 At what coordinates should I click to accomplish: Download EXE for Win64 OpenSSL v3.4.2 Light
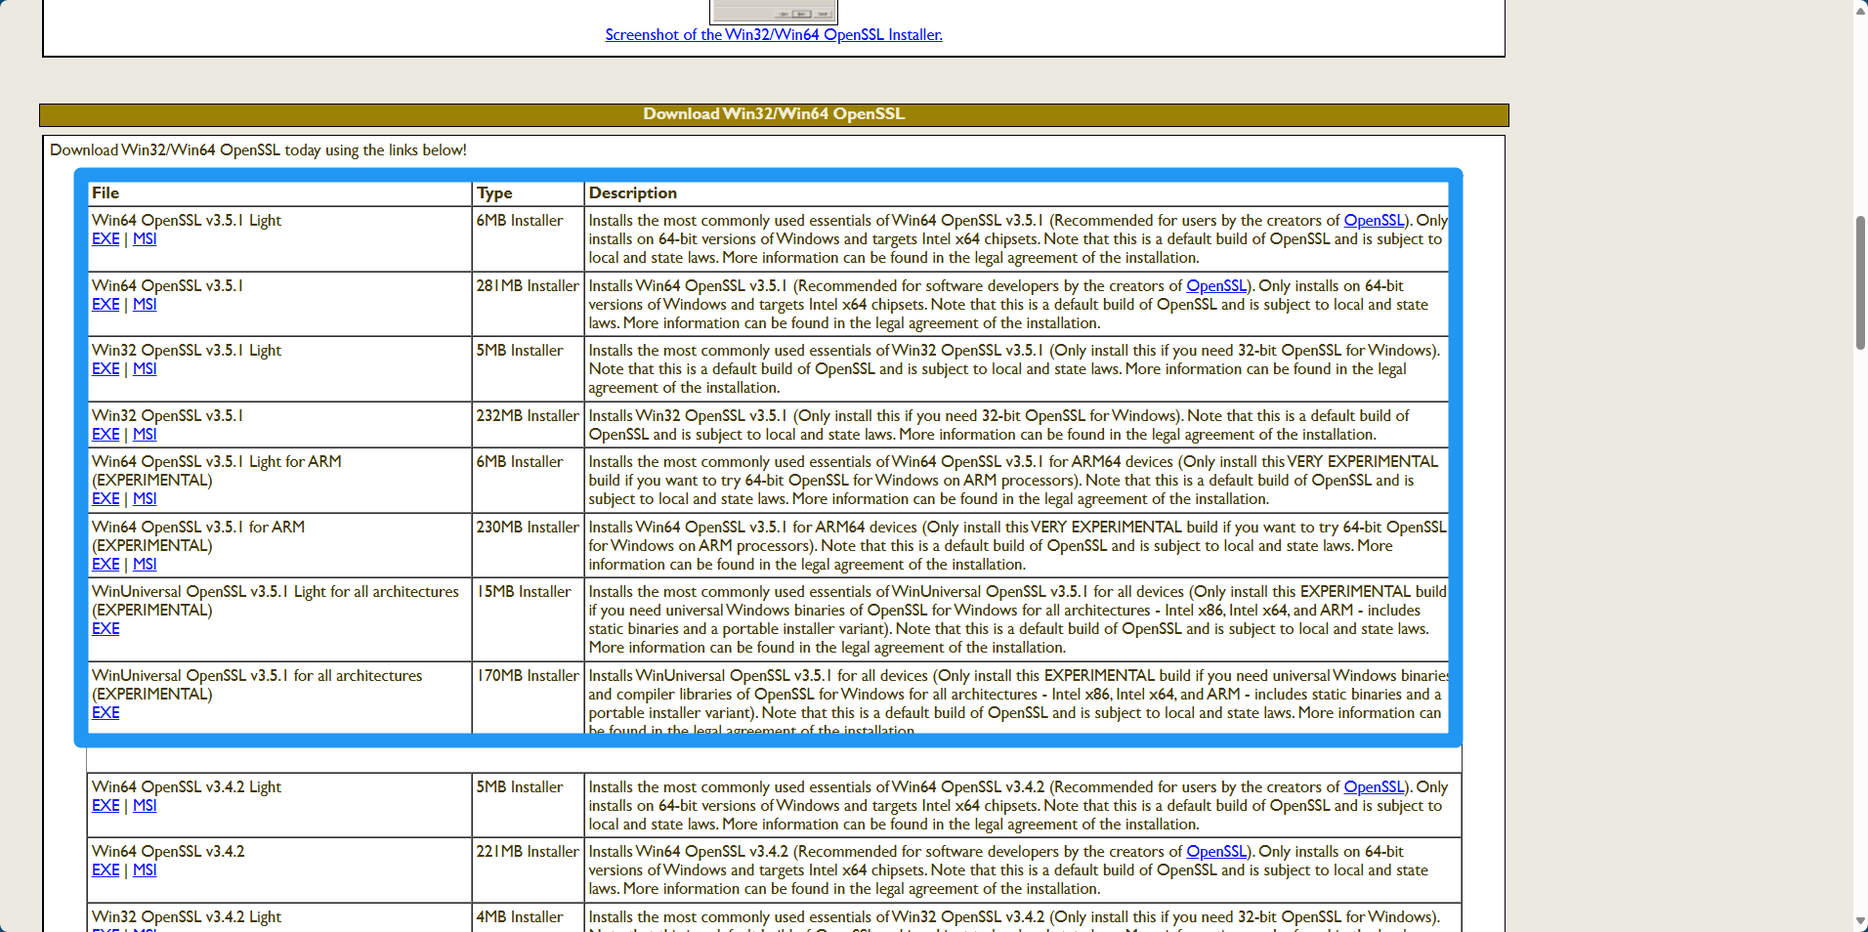click(x=106, y=805)
